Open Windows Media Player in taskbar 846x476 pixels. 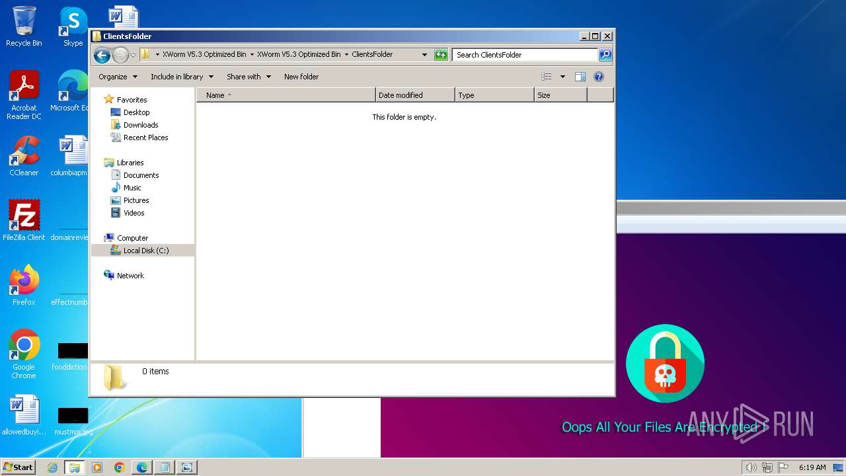pyautogui.click(x=97, y=467)
